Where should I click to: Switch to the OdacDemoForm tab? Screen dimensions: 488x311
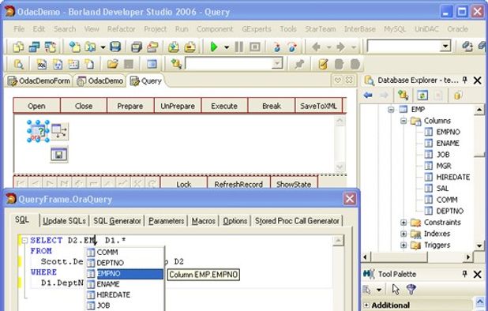tap(39, 81)
